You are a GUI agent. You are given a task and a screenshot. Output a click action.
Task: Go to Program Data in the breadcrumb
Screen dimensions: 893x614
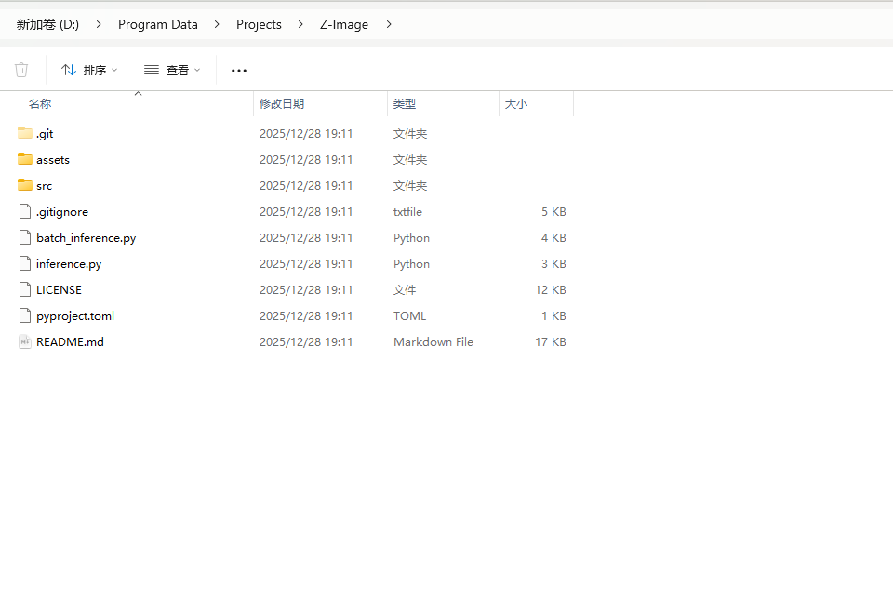[x=158, y=24]
